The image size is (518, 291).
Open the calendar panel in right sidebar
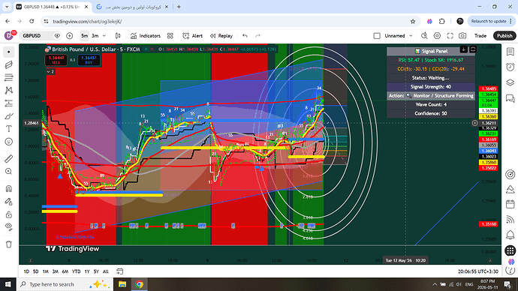510,204
